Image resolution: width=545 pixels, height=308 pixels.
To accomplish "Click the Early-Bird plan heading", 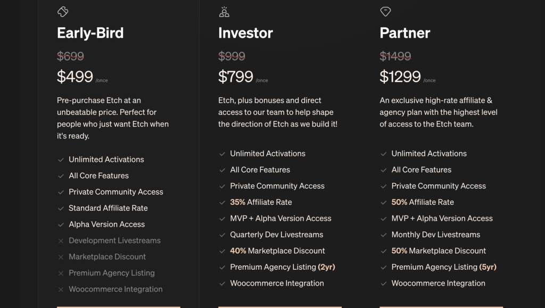I will point(90,33).
